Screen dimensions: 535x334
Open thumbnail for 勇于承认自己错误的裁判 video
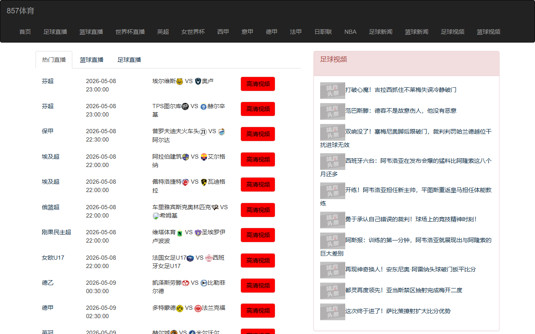(x=333, y=220)
